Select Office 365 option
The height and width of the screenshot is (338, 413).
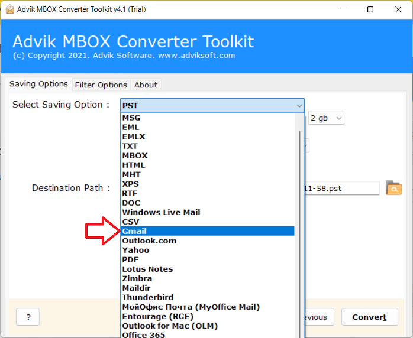pyautogui.click(x=208, y=334)
